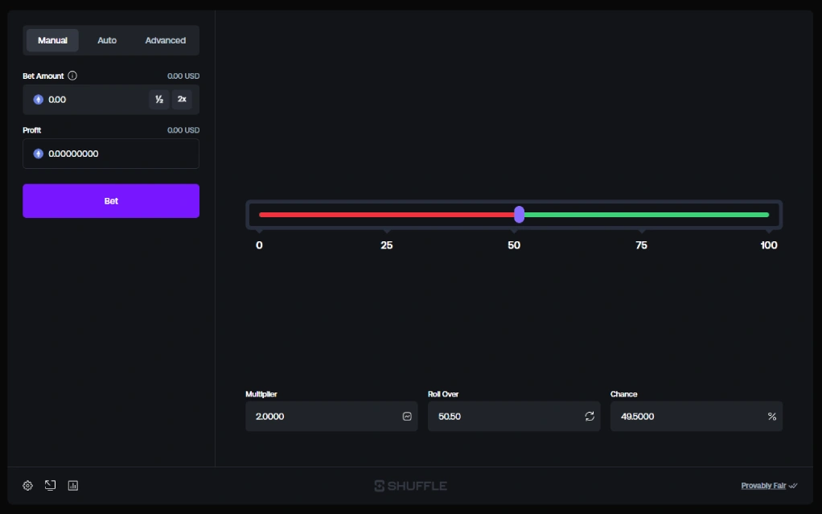Open the settings gear icon
Screen dimensions: 822x514
(28, 486)
